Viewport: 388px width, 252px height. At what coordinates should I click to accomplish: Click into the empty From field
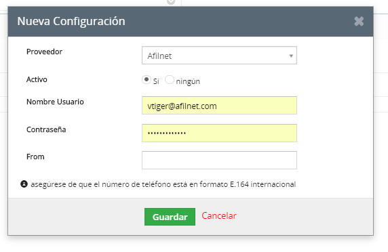[x=219, y=160]
